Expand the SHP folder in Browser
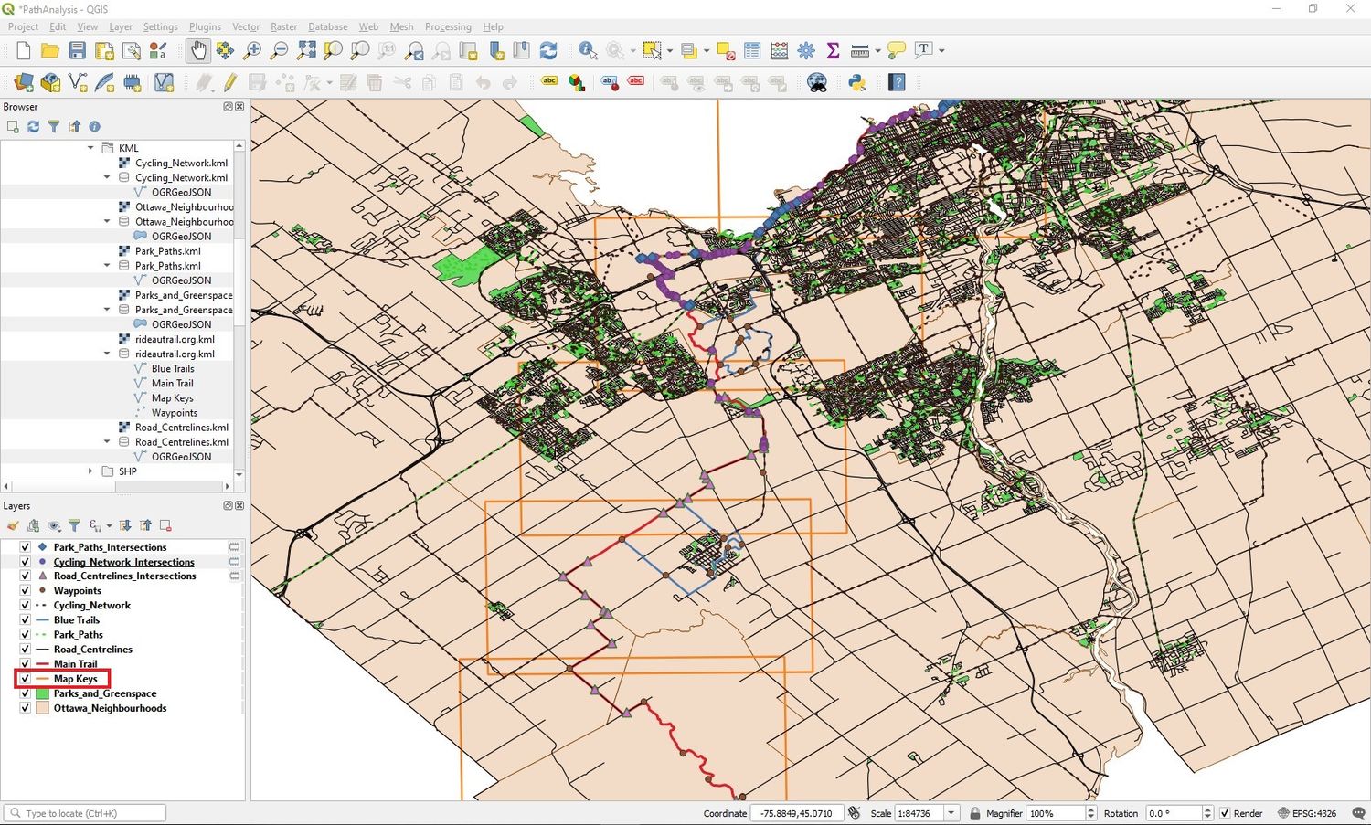Screen dimensions: 1371x825 (x=90, y=471)
